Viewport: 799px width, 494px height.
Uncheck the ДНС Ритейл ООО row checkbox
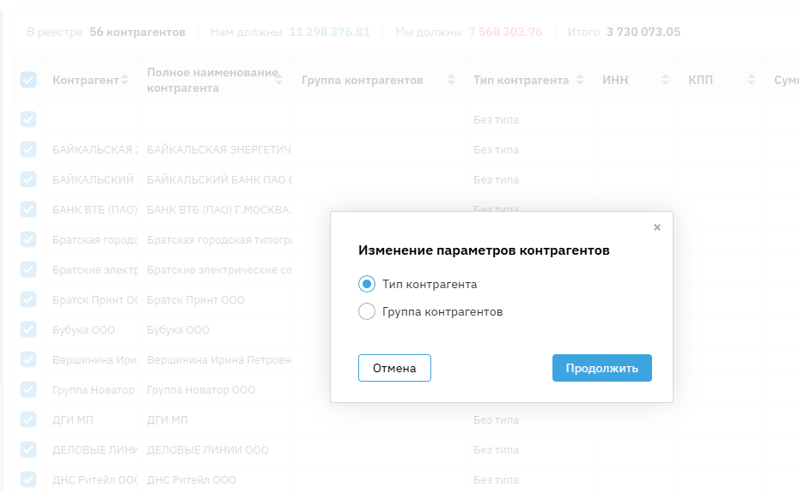28,479
